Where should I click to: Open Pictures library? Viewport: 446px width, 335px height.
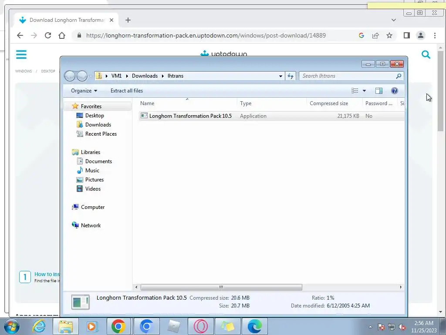[94, 179]
